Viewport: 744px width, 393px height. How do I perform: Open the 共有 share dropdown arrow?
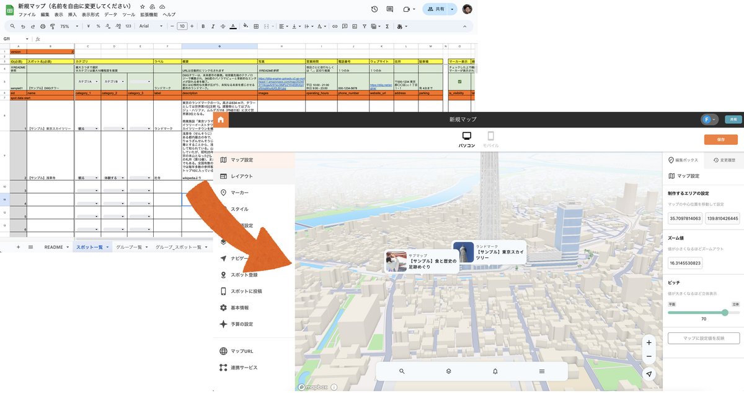tap(453, 9)
